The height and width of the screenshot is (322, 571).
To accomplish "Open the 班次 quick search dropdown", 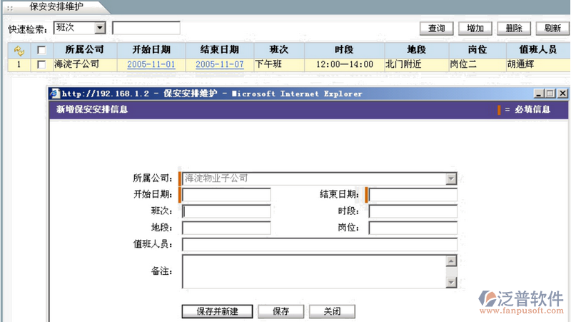I will pyautogui.click(x=99, y=28).
